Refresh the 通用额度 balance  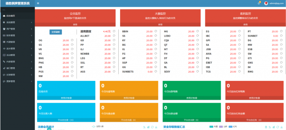114,31
